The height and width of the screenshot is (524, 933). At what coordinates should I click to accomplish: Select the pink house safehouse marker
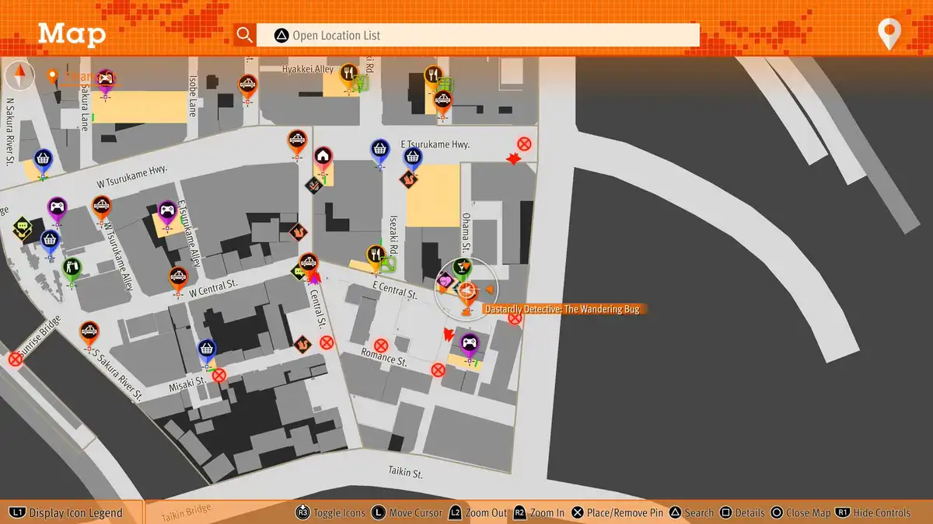coord(323,158)
